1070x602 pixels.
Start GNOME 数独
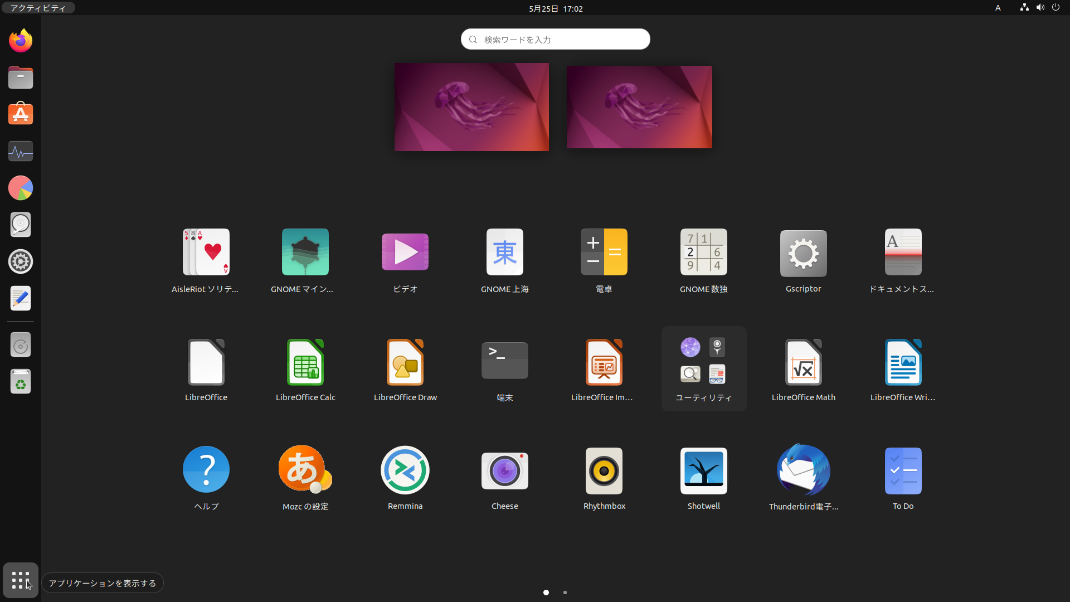703,252
